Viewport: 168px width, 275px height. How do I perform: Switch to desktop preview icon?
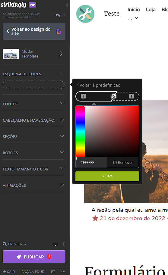[x=55, y=244]
